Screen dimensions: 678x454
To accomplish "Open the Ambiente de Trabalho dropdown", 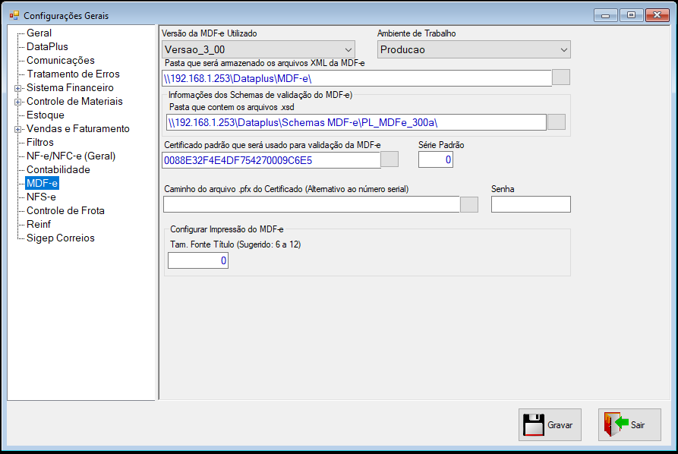I will 474,49.
